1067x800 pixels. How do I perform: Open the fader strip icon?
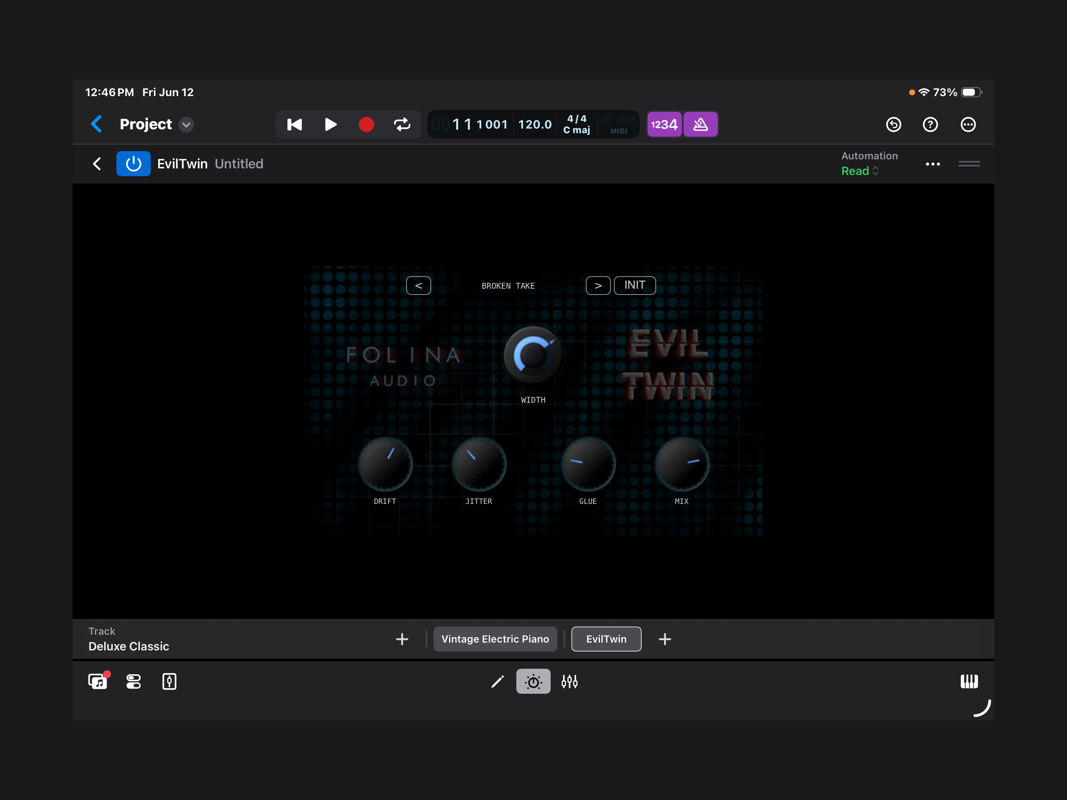[170, 681]
